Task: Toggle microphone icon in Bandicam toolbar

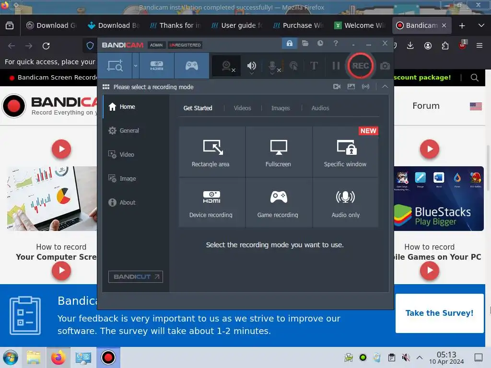Action: tap(272, 66)
